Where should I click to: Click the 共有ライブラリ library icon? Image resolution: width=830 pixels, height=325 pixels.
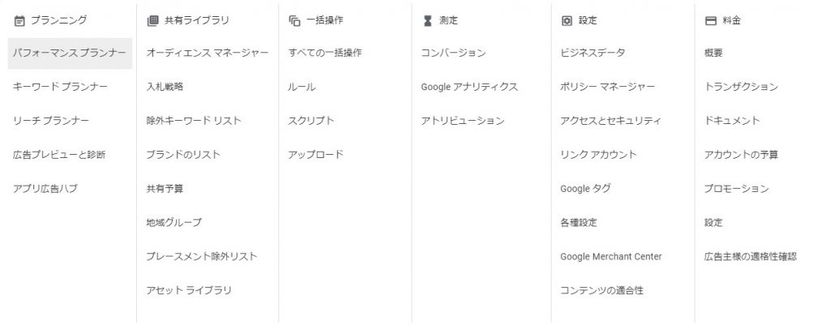pyautogui.click(x=152, y=20)
